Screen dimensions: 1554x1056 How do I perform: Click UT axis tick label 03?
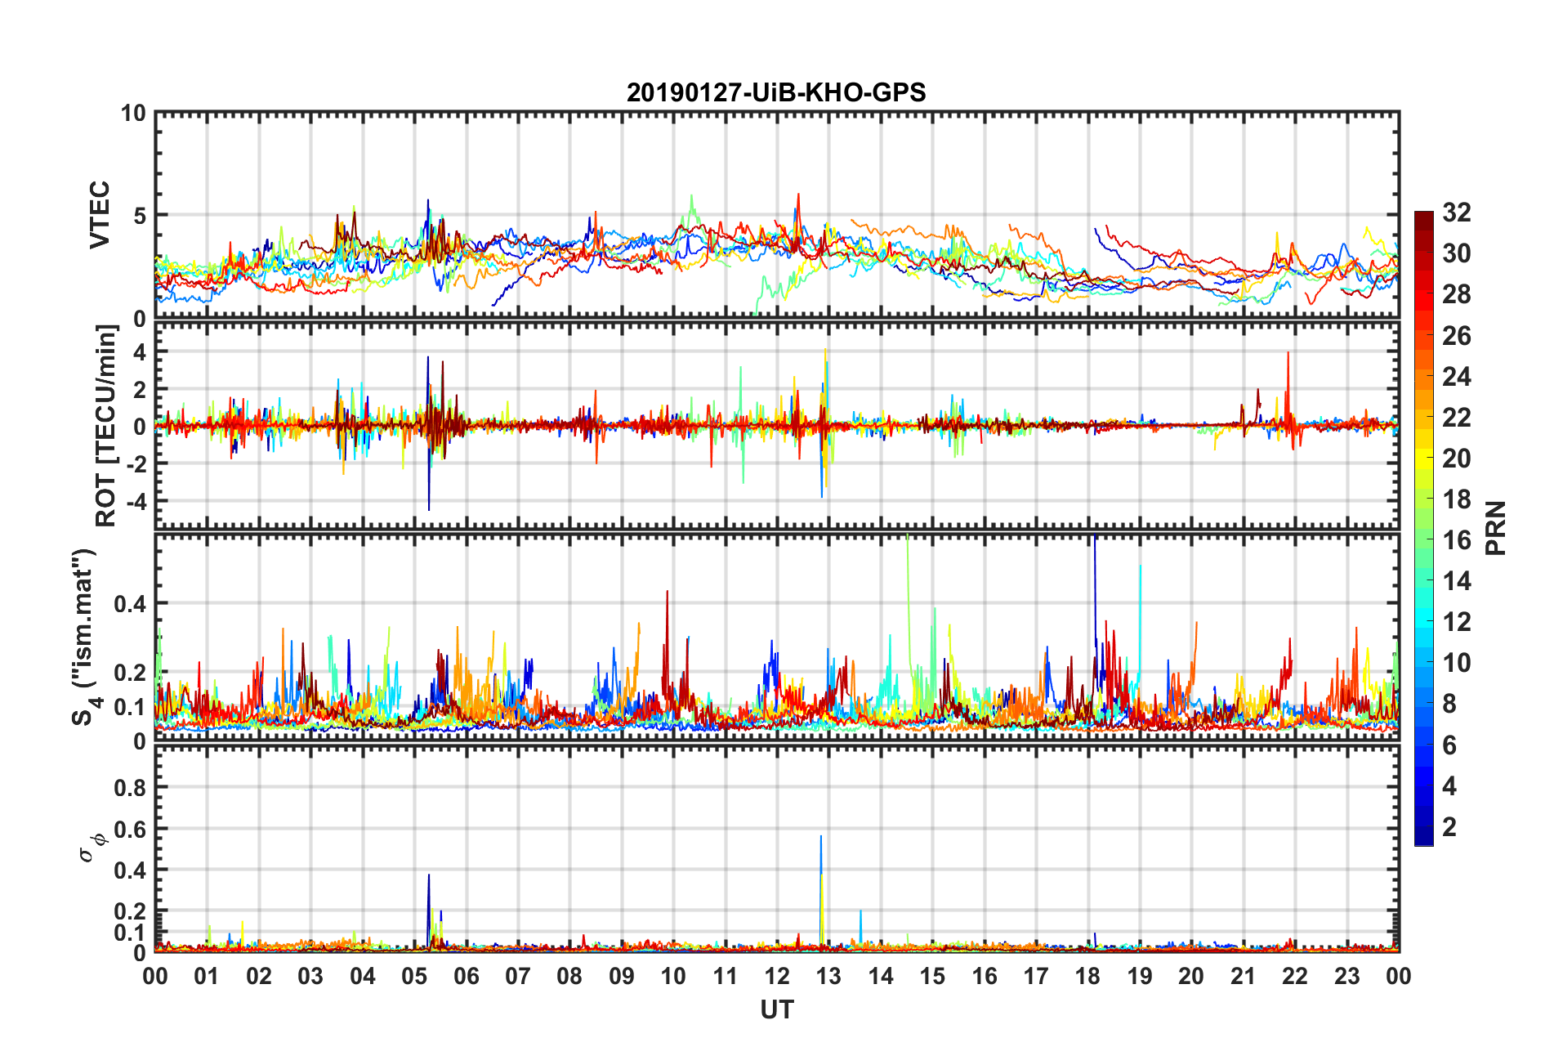tap(310, 976)
